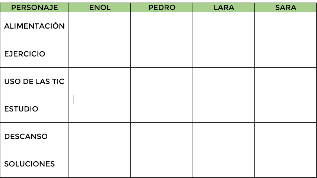This screenshot has width=317, height=178.
Task: Click Pedro's EJERCICIO cell
Action: click(x=162, y=54)
